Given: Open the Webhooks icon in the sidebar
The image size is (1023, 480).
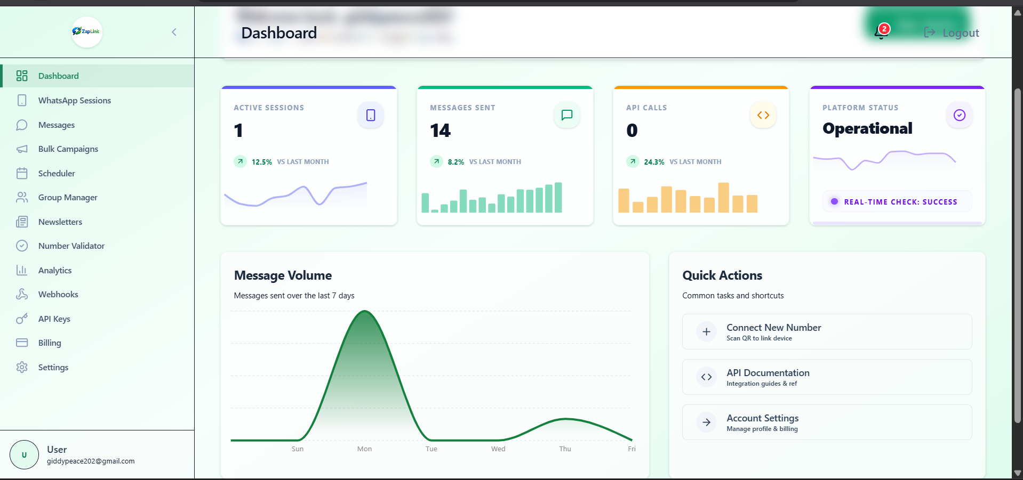Looking at the screenshot, I should pyautogui.click(x=22, y=294).
